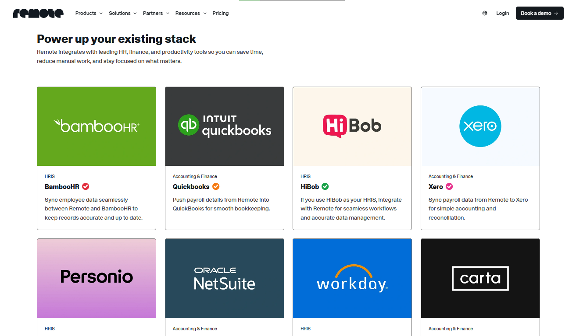Open the Workday integration card

[x=352, y=287]
